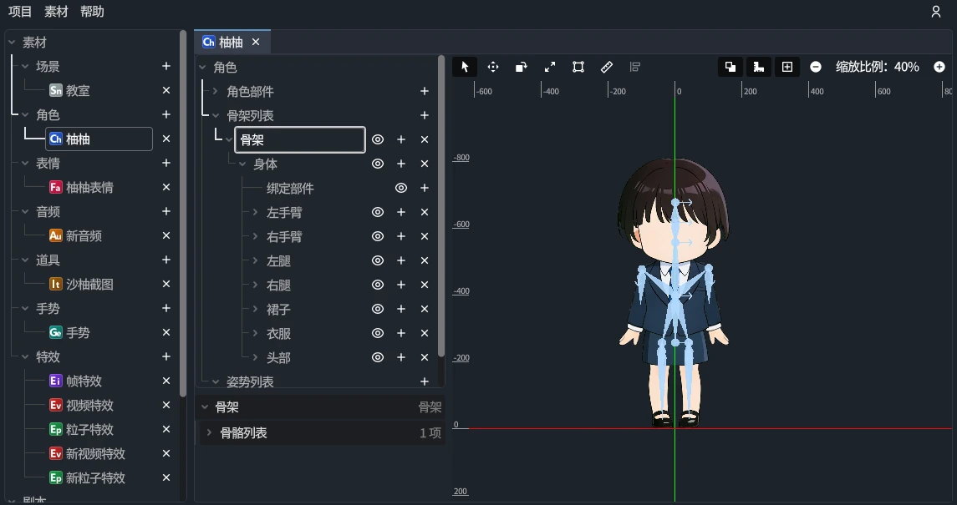The height and width of the screenshot is (505, 957).
Task: Toggle the ruler display button
Action: point(759,67)
